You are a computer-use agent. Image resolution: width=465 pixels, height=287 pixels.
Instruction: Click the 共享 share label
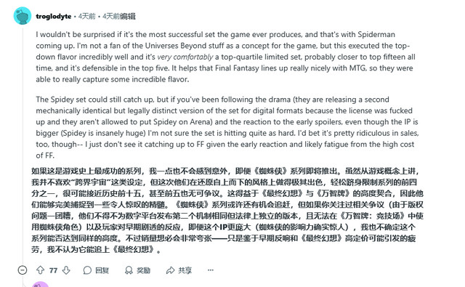point(185,270)
